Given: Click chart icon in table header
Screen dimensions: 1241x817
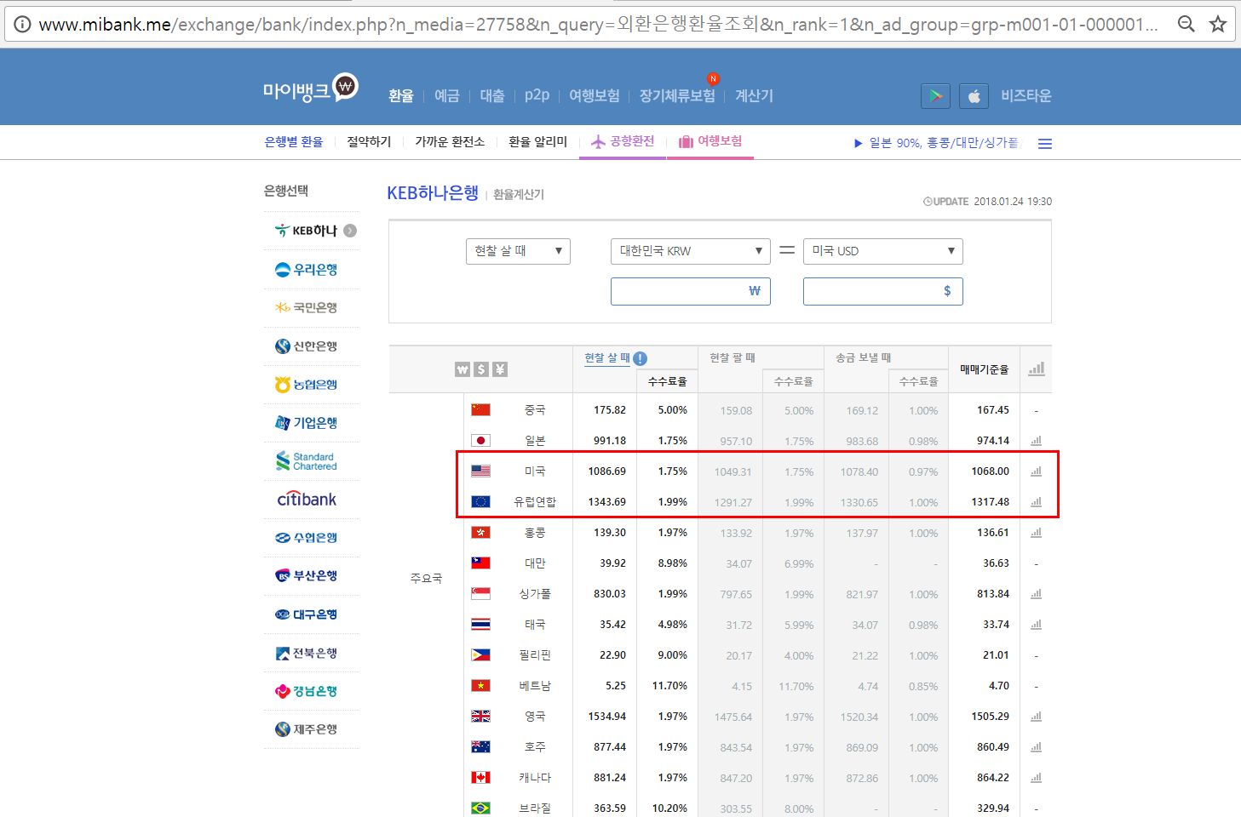Looking at the screenshot, I should point(1037,369).
